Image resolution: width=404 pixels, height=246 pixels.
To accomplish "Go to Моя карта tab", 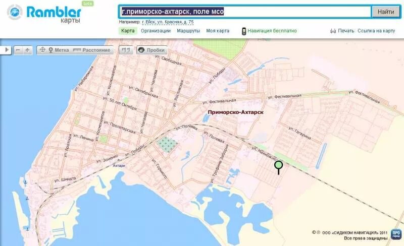I will pyautogui.click(x=218, y=31).
